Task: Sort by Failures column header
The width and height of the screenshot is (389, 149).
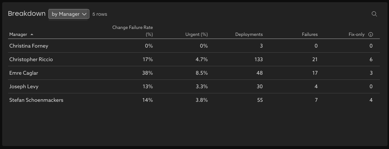Action: point(310,34)
